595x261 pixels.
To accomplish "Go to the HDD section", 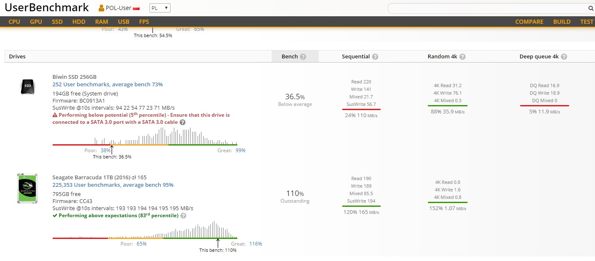I will pos(79,22).
